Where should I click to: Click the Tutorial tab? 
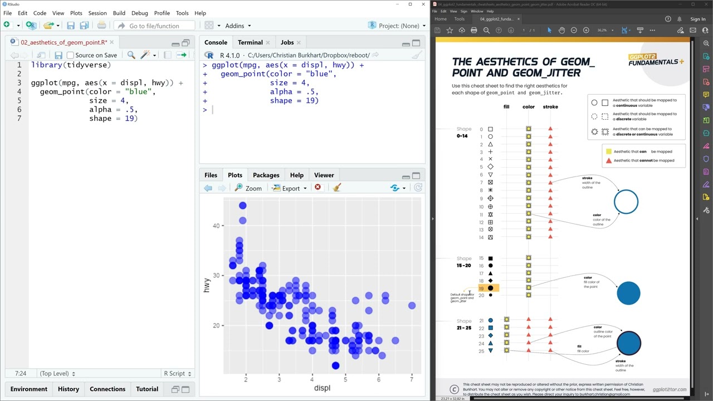click(147, 389)
